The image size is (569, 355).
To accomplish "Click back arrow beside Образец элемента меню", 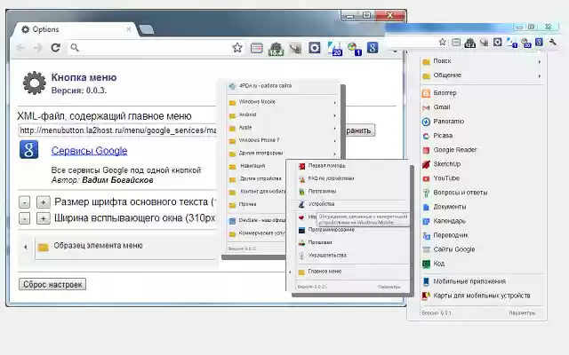I will point(26,247).
